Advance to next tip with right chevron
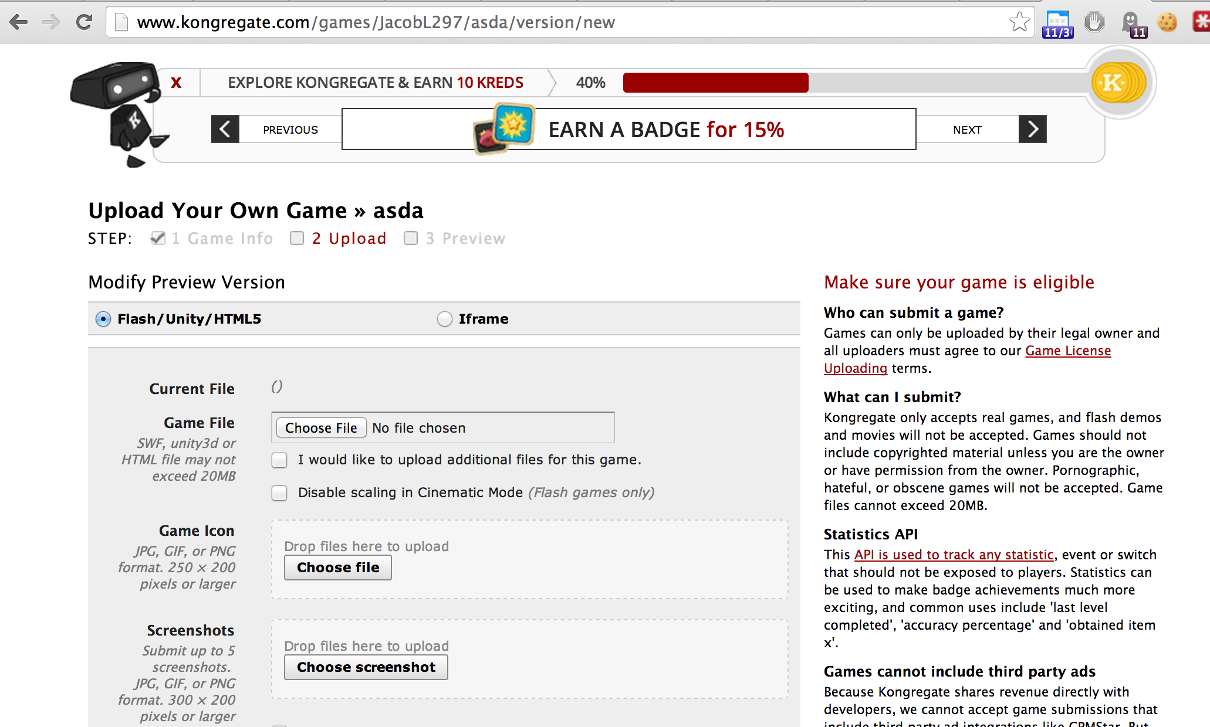 tap(1033, 129)
